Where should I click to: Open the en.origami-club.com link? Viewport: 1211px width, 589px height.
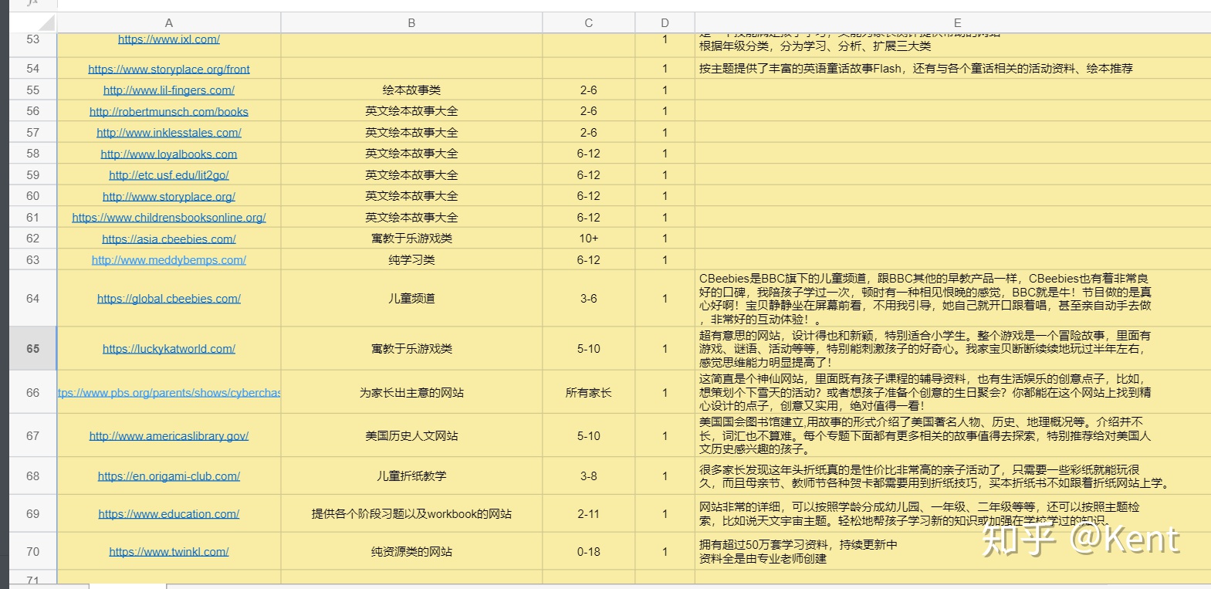point(168,476)
